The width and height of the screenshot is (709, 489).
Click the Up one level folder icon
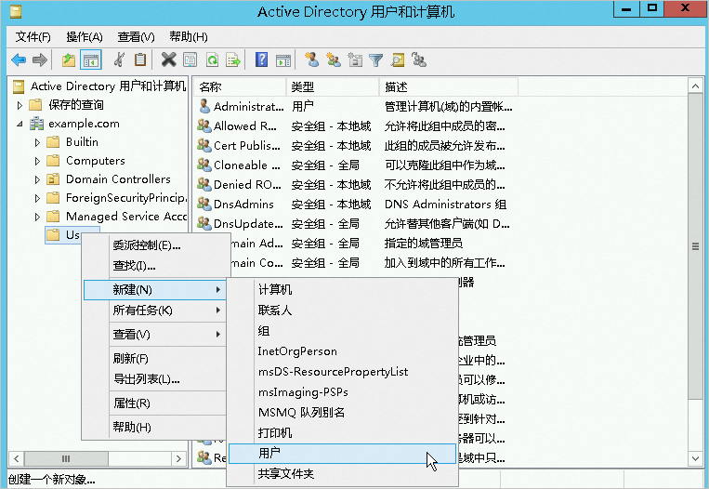[x=68, y=59]
